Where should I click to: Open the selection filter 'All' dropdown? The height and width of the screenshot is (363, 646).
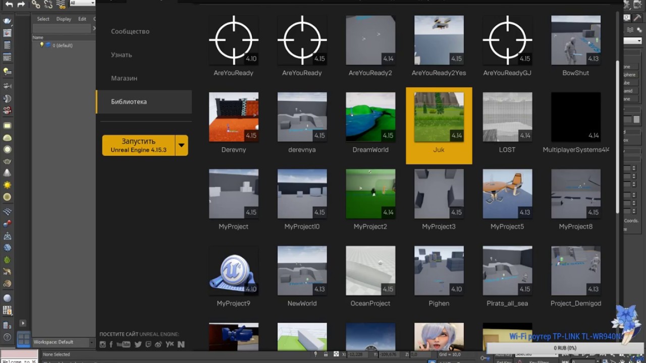coord(82,3)
